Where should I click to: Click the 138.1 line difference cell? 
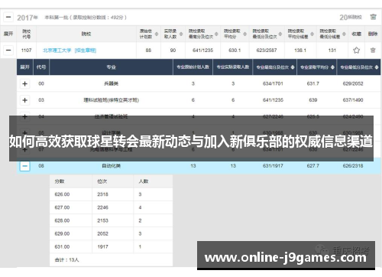tap(300, 51)
